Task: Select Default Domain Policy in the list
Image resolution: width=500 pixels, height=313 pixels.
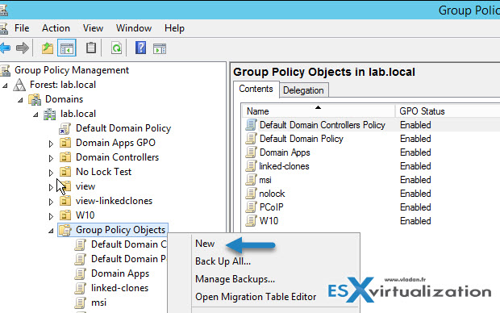Action: click(x=302, y=139)
